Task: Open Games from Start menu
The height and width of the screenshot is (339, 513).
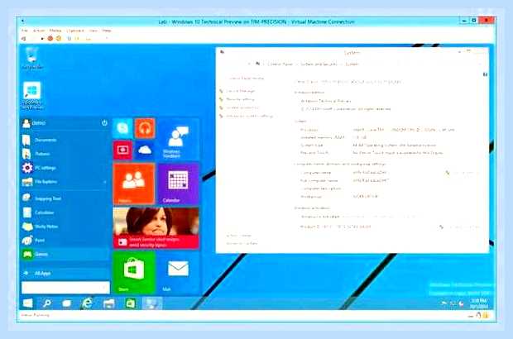Action: [65, 254]
